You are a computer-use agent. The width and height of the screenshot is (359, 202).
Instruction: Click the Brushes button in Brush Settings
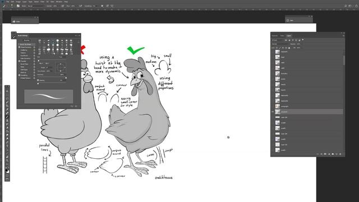point(27,40)
